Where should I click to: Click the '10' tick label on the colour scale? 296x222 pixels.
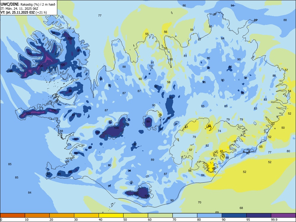[x=27, y=220]
